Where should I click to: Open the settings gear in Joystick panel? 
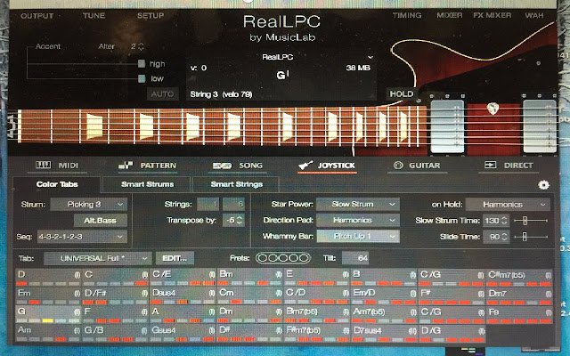point(543,185)
